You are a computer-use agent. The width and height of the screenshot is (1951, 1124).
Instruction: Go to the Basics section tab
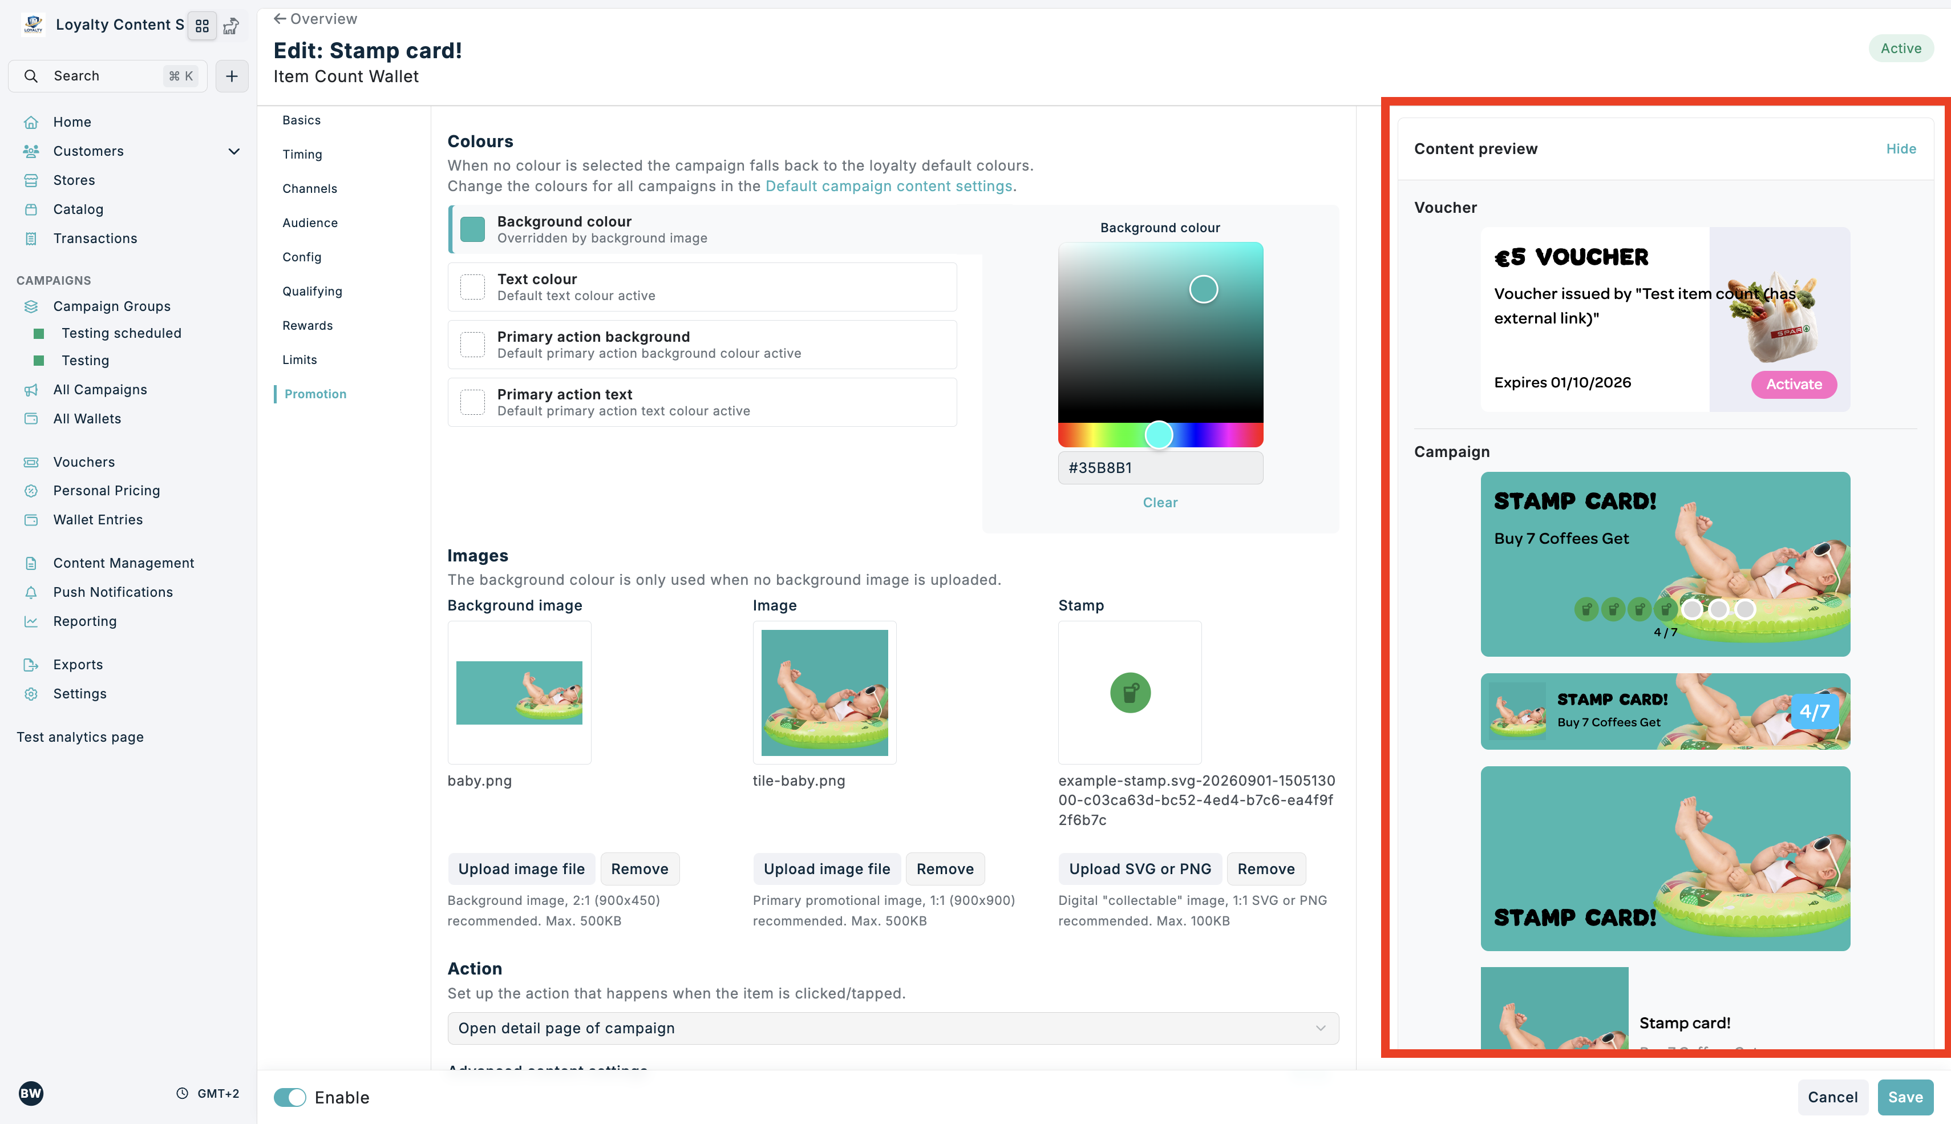click(x=301, y=120)
